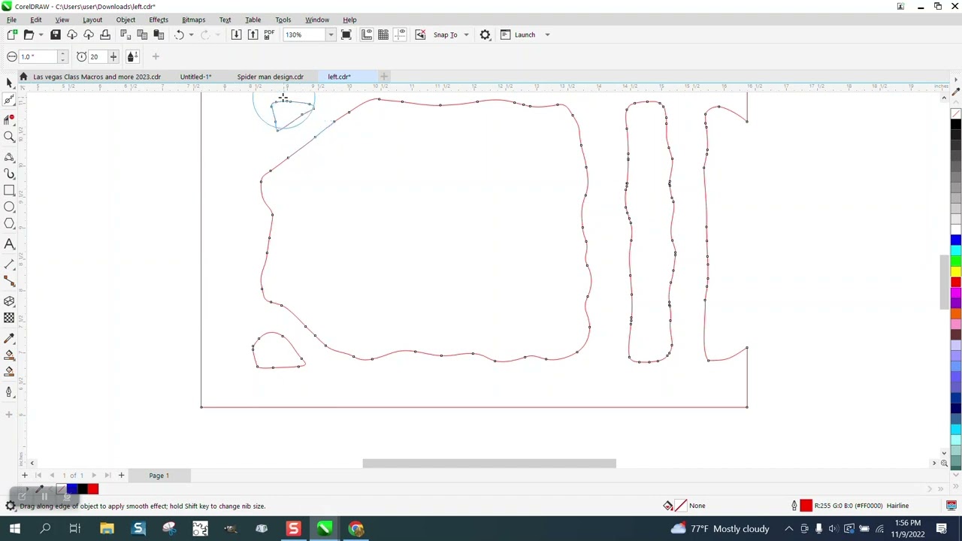Select the Rectangle tool
Screen dimensions: 962x541
9,190
